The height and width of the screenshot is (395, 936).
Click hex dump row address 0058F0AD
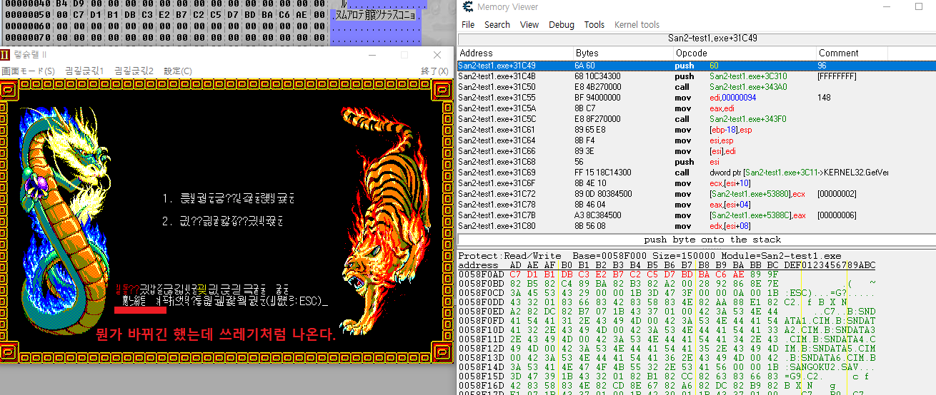(x=480, y=274)
